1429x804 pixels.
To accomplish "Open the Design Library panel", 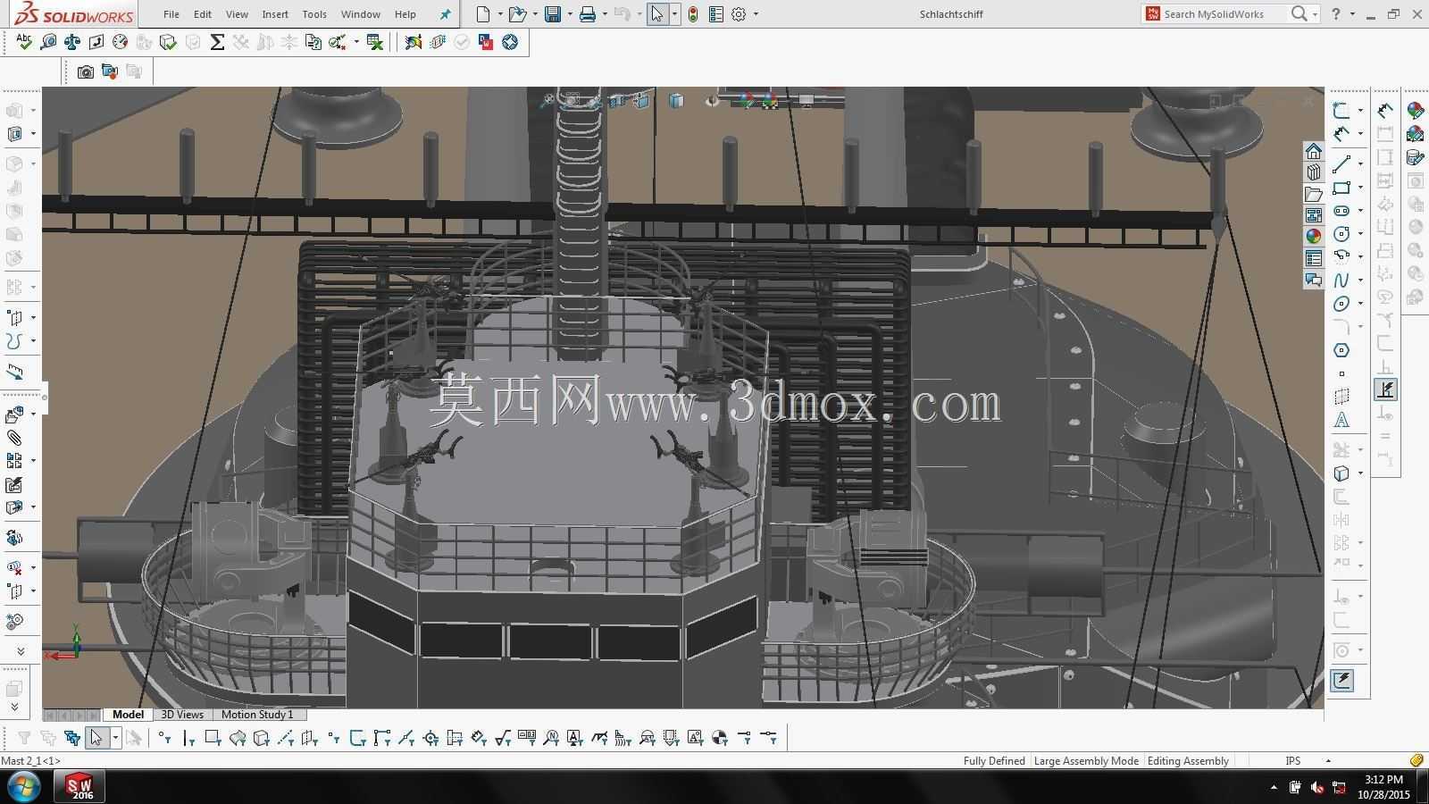I will click(x=1314, y=172).
